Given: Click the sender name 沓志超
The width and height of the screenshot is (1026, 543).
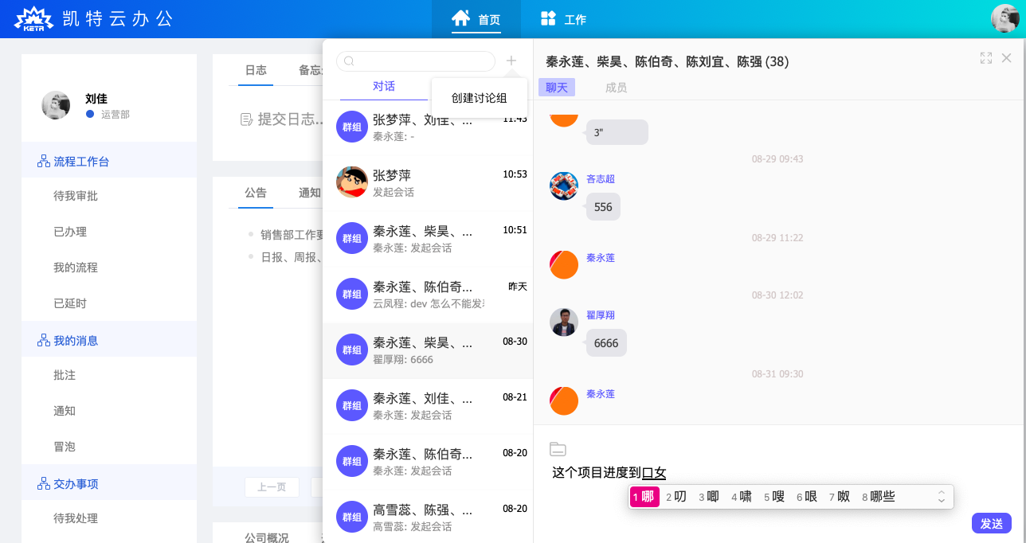Looking at the screenshot, I should point(601,179).
